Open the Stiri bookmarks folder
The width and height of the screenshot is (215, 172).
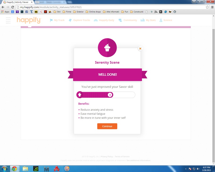(x=57, y=12)
